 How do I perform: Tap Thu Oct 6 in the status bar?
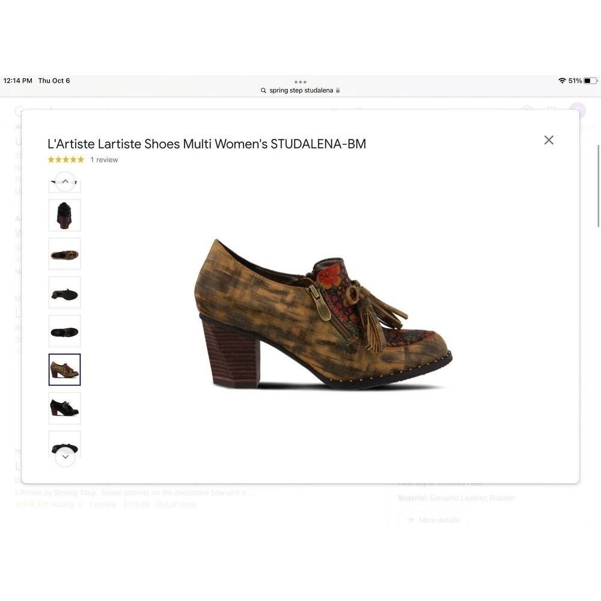(54, 80)
